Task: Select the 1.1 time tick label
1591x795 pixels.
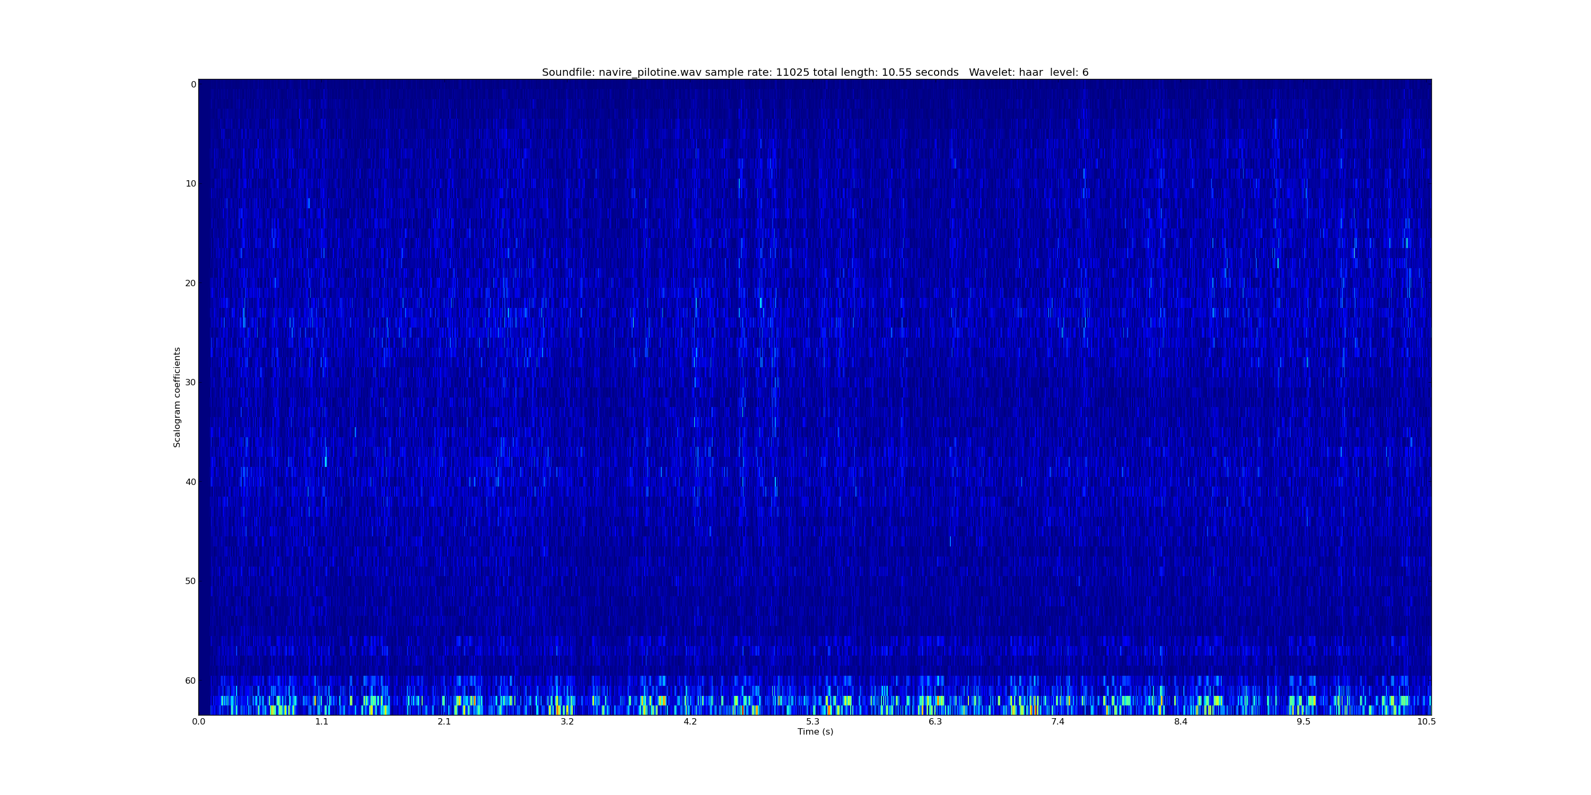Action: (x=321, y=721)
